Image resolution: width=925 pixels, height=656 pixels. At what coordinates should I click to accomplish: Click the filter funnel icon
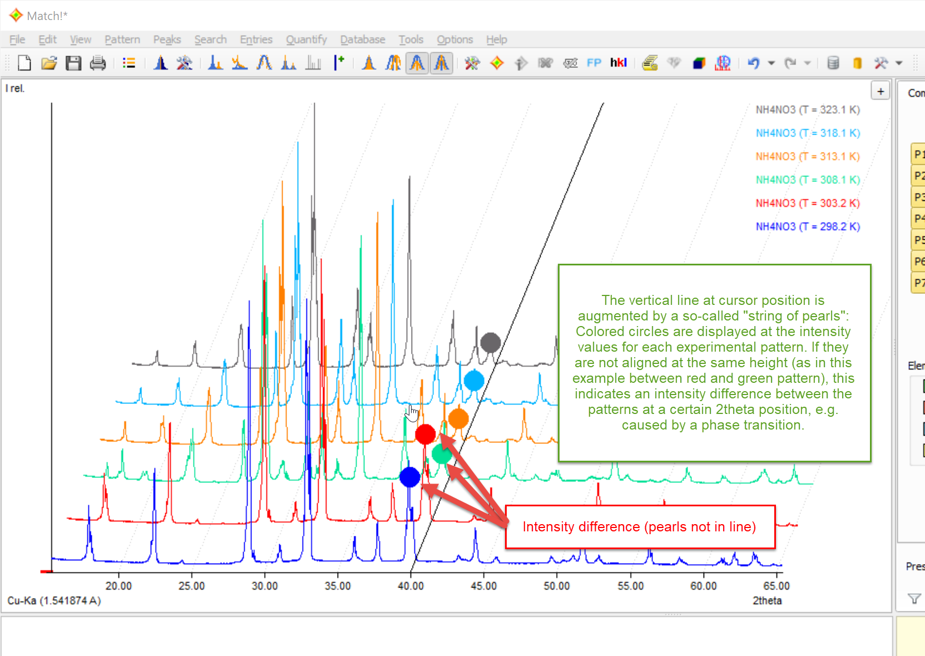pyautogui.click(x=913, y=599)
